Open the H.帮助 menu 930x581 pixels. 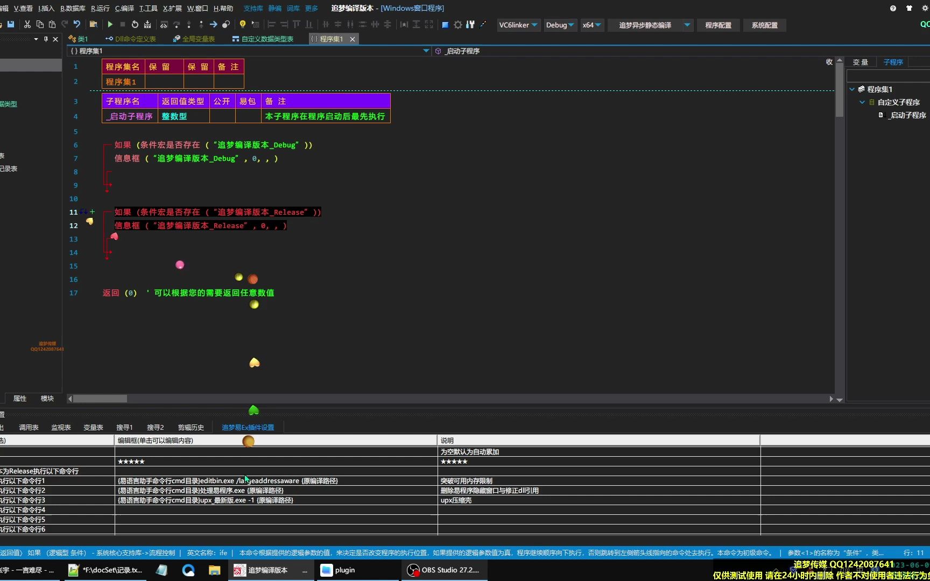(x=223, y=8)
